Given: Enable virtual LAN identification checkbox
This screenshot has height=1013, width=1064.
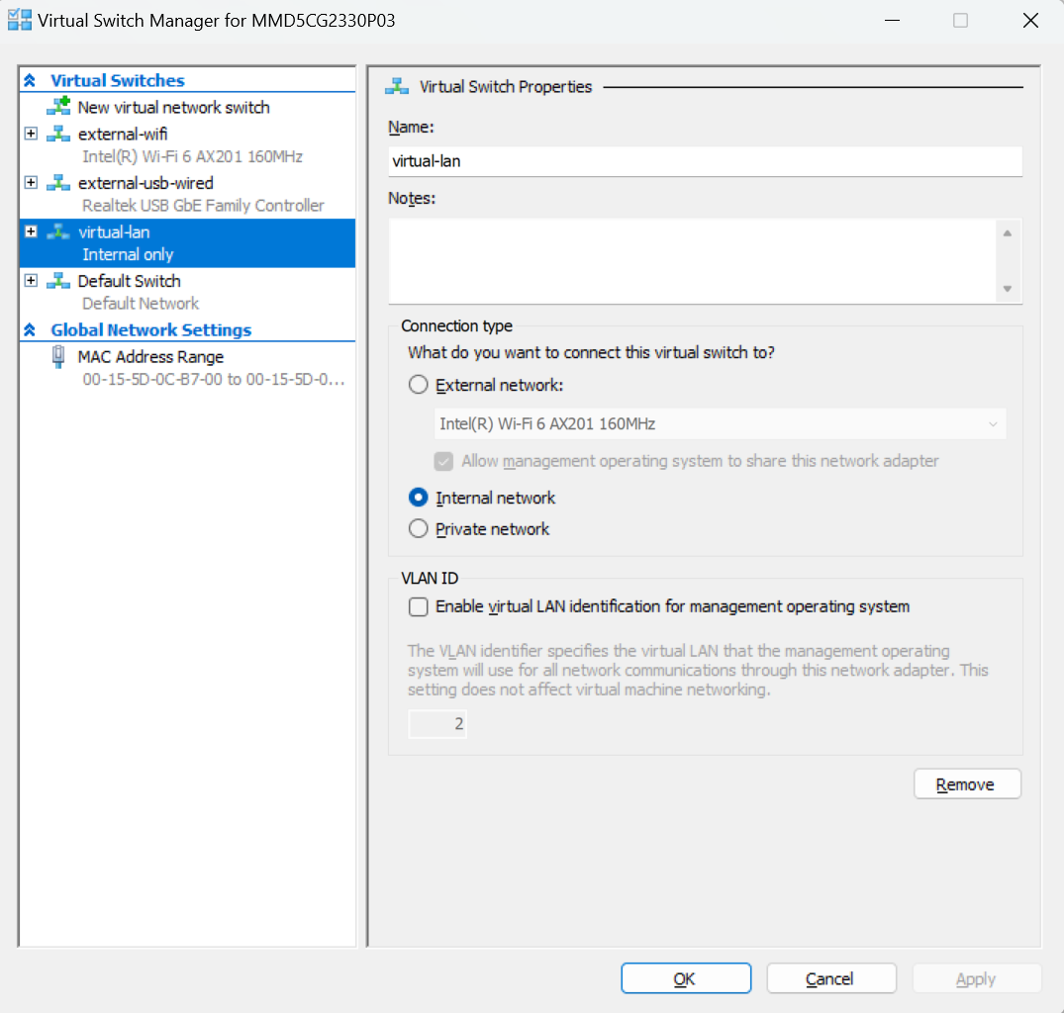Looking at the screenshot, I should pos(419,606).
